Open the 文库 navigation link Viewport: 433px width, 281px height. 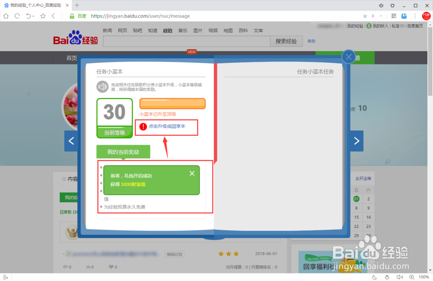[258, 30]
